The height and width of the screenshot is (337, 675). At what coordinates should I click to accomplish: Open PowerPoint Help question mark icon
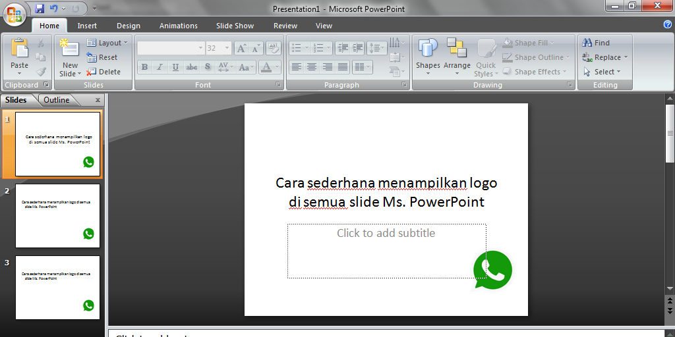pos(668,24)
